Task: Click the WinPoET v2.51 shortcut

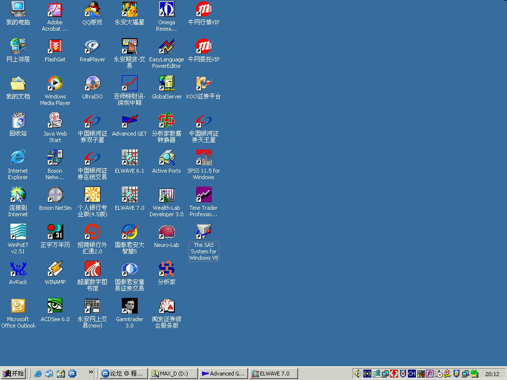Action: 18,232
